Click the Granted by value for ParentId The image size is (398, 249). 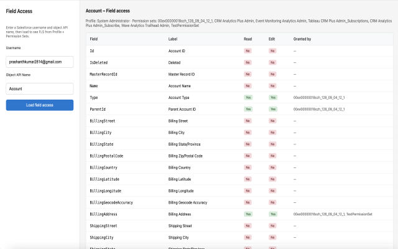tap(319, 110)
